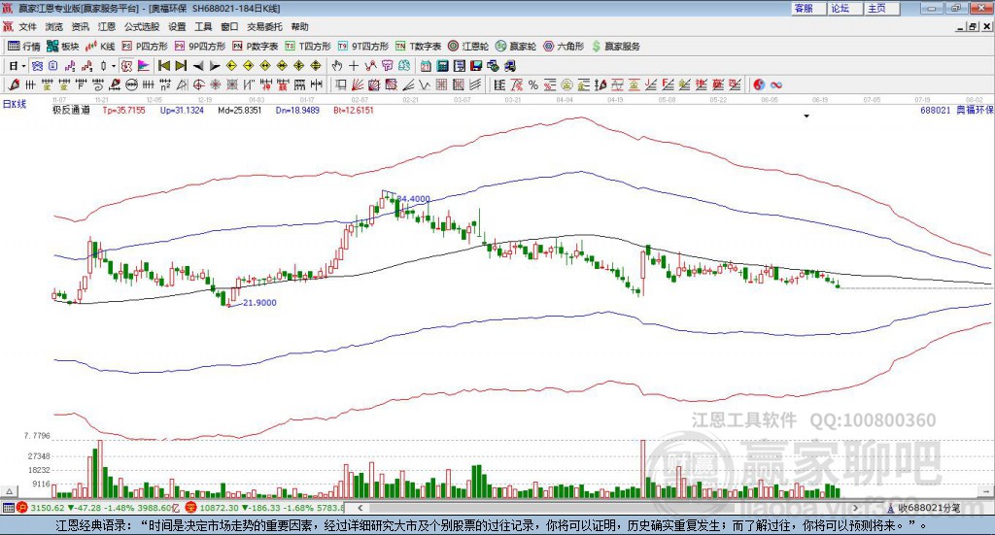Screen dimensions: 995x535
Task: Select the red crosshair circle tool
Action: 198,84
